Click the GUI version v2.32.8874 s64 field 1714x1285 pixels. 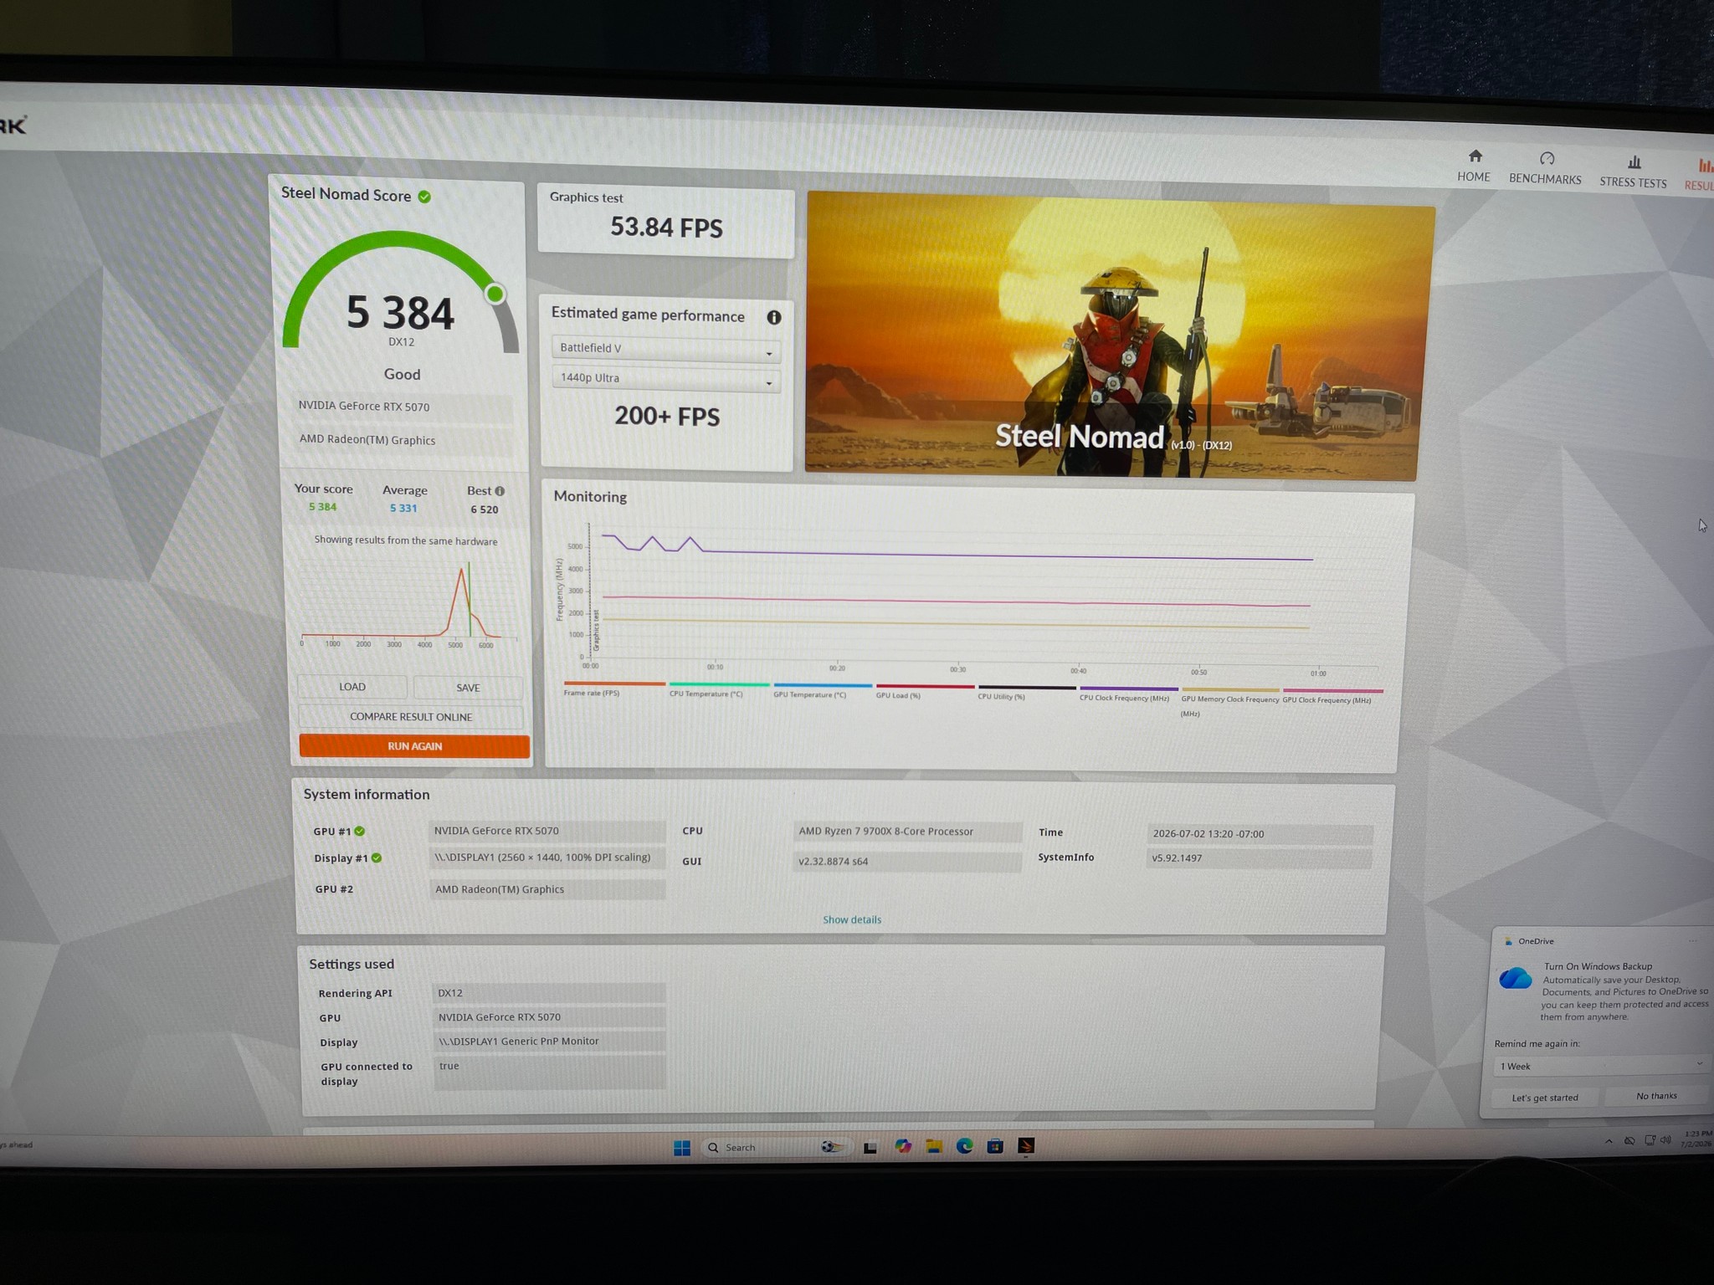pyautogui.click(x=908, y=862)
